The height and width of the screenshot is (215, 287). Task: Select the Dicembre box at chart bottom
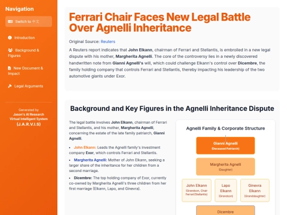[225, 211]
